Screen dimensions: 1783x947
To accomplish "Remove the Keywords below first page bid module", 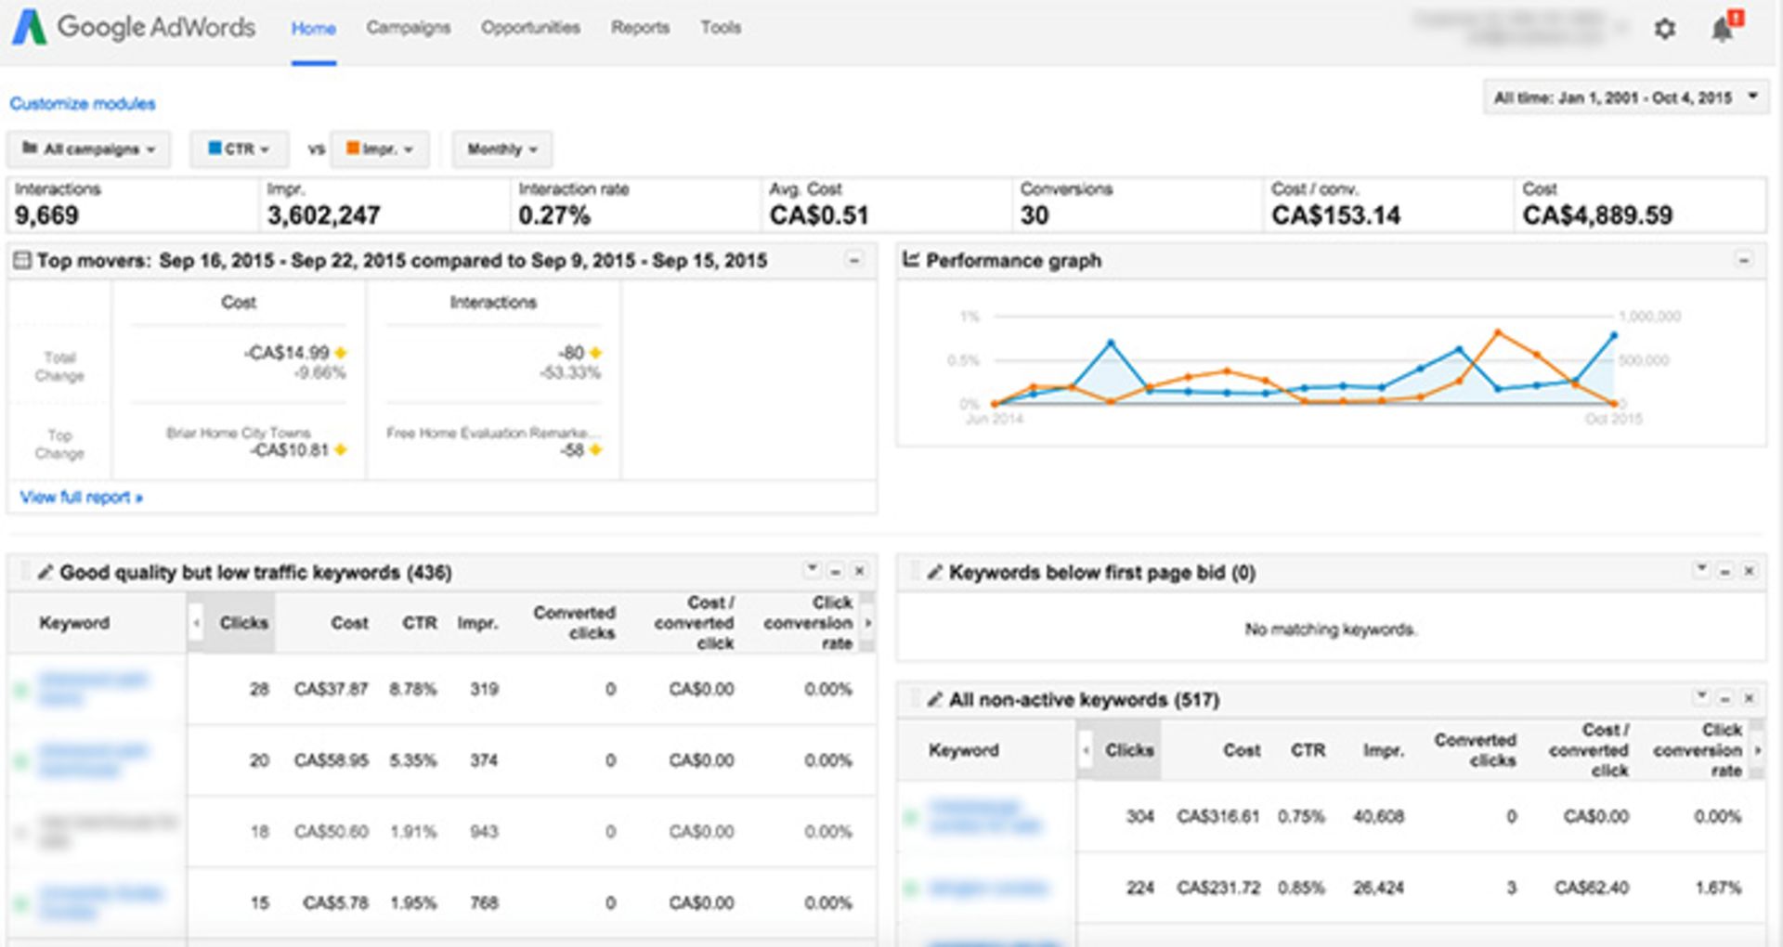I will pyautogui.click(x=1749, y=571).
